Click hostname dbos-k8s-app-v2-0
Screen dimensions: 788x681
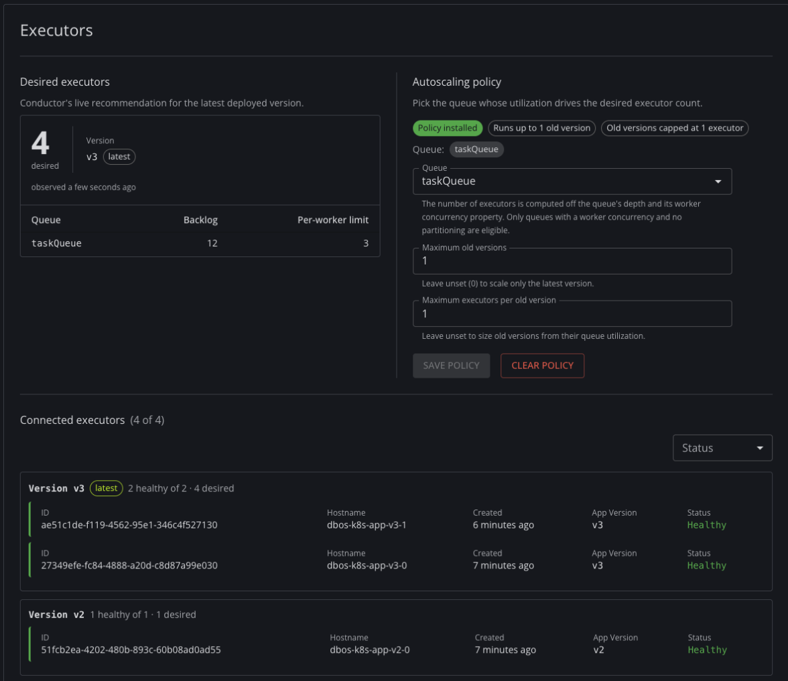pos(369,650)
